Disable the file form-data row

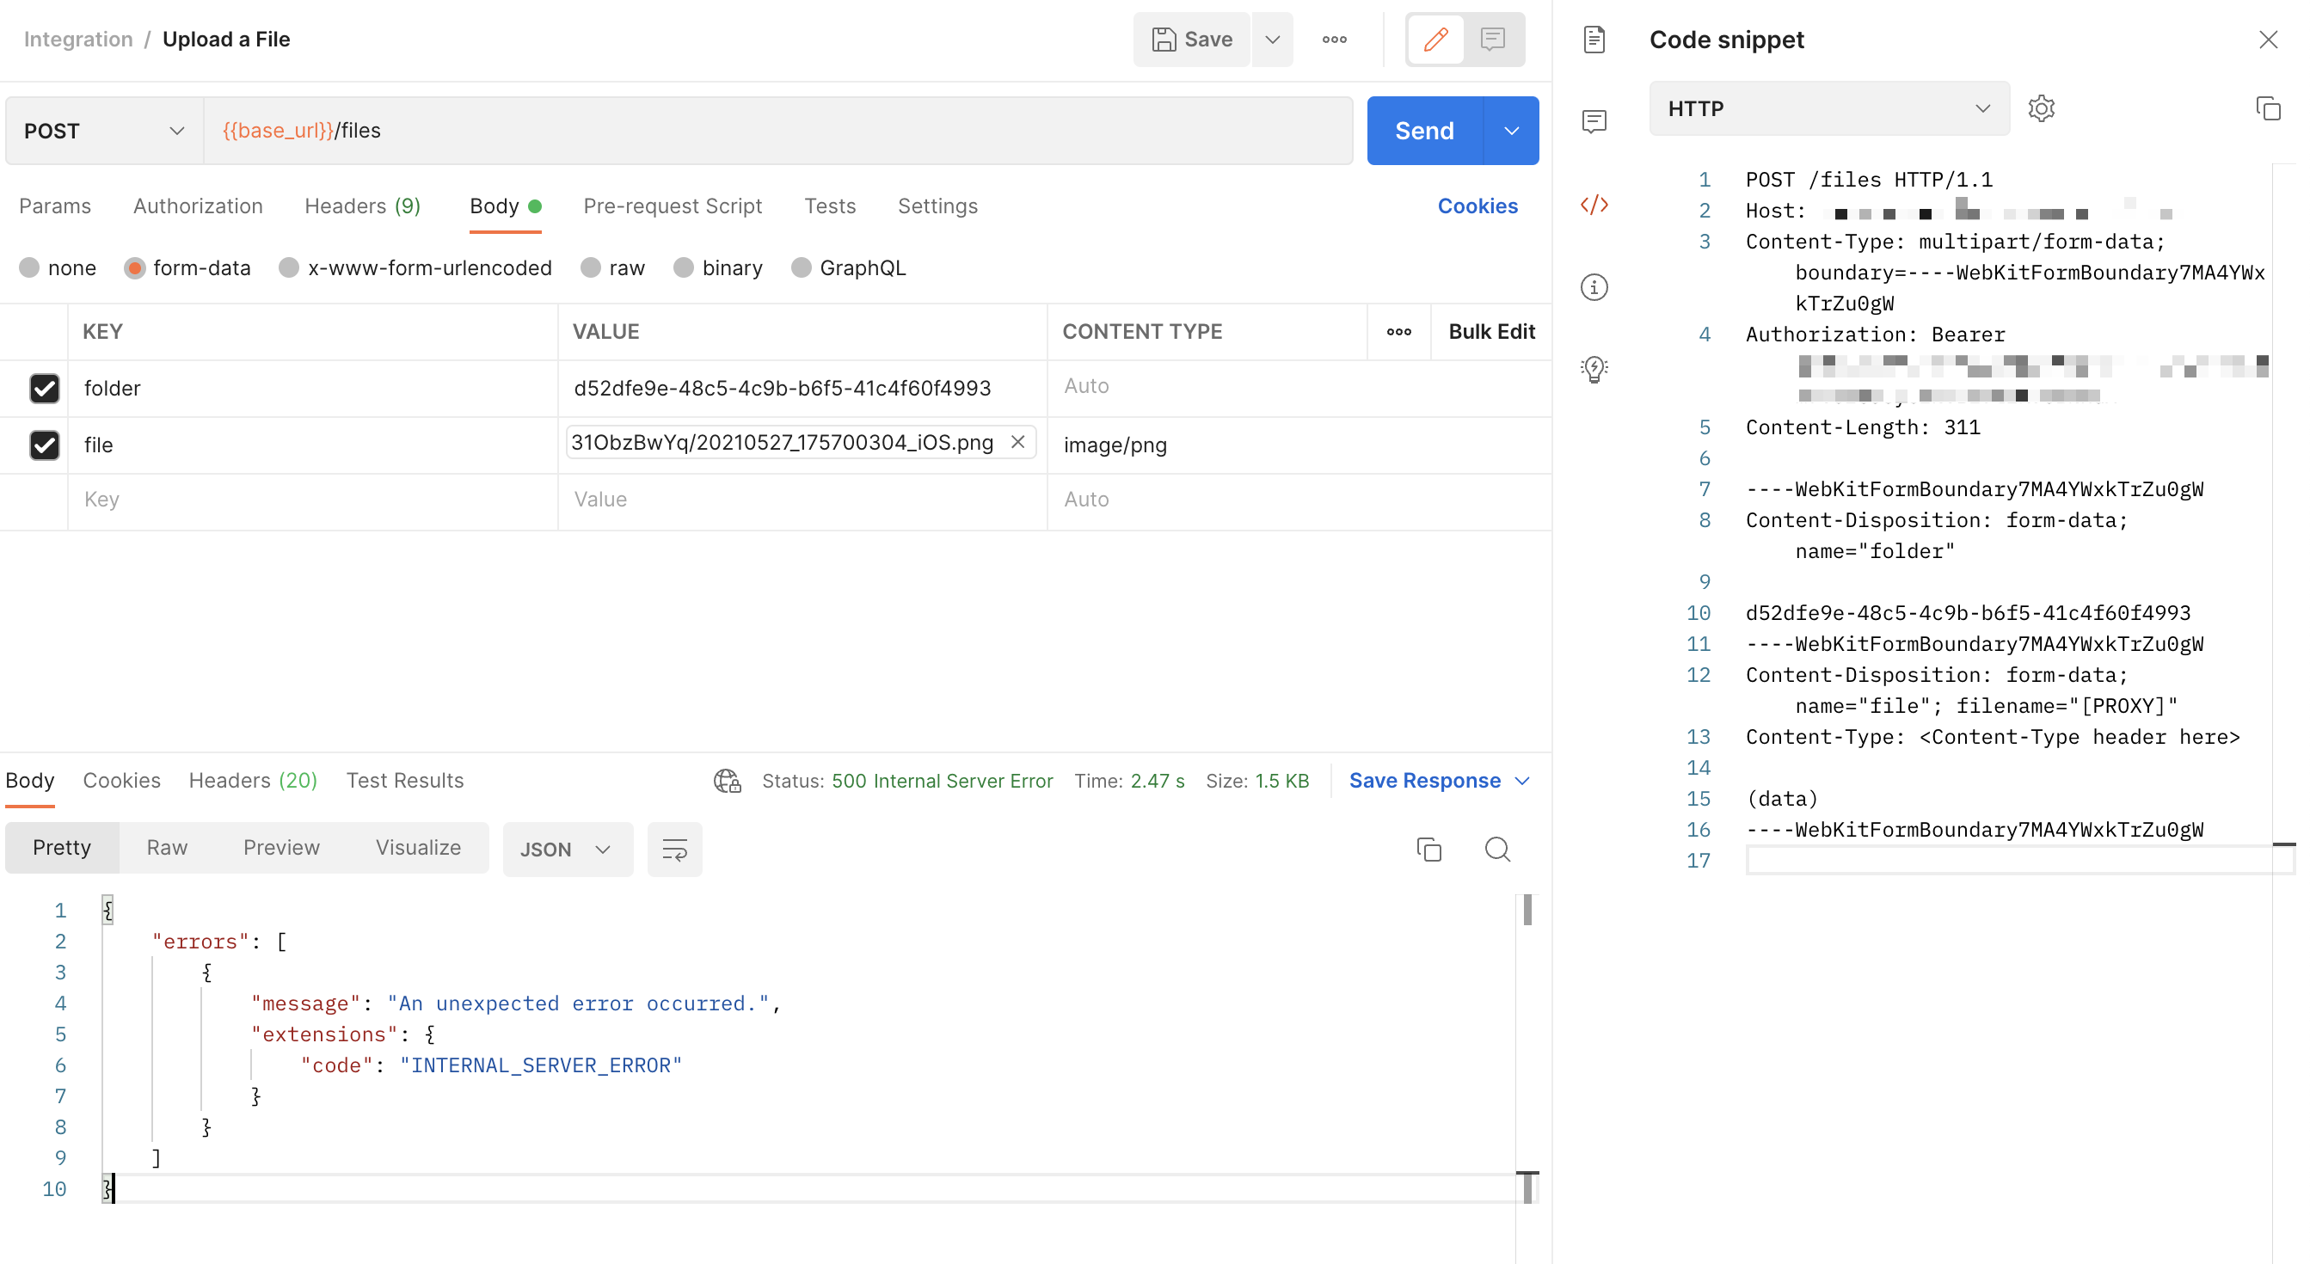[44, 445]
